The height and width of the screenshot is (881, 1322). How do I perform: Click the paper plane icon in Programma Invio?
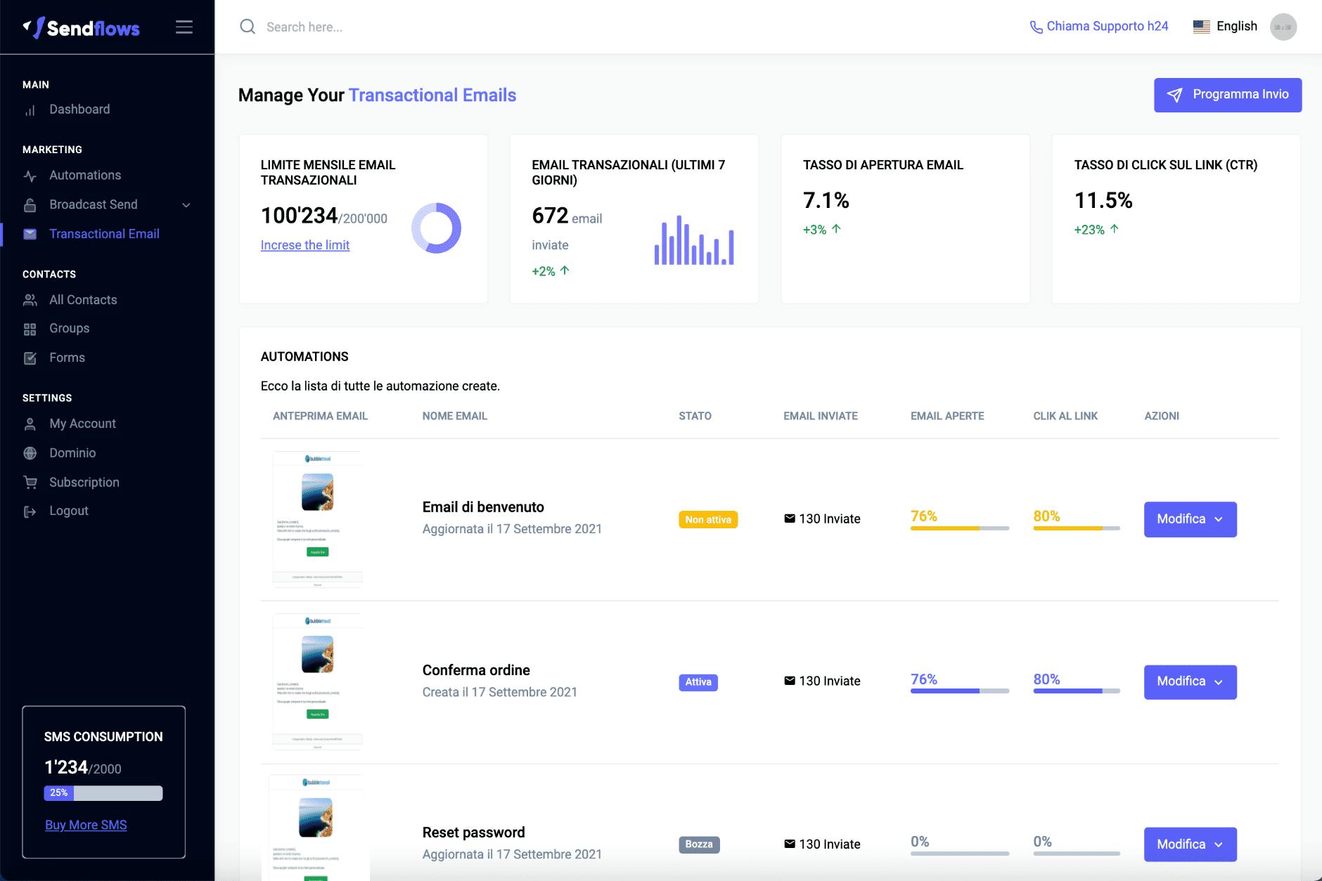point(1174,95)
